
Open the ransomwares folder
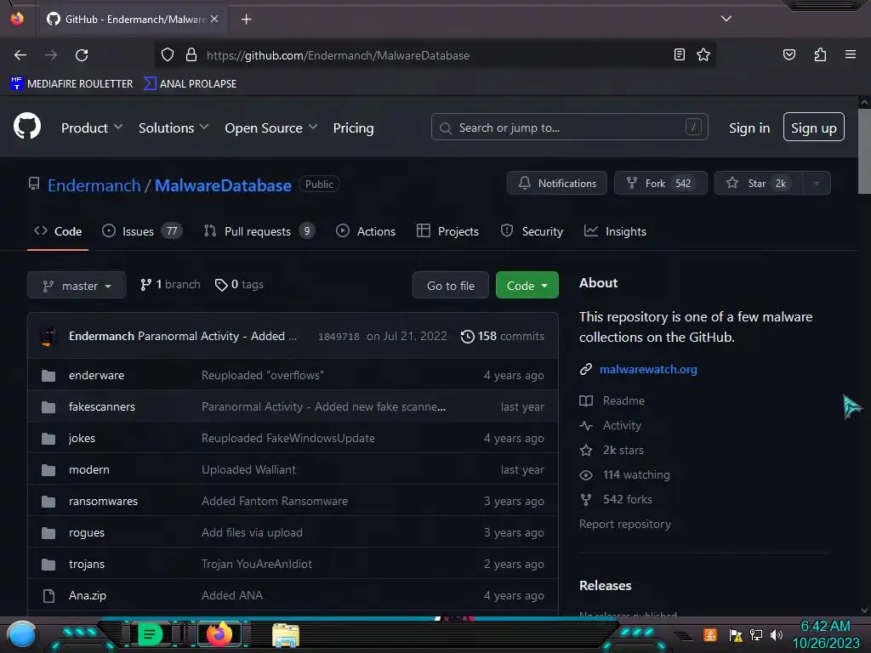(x=103, y=502)
